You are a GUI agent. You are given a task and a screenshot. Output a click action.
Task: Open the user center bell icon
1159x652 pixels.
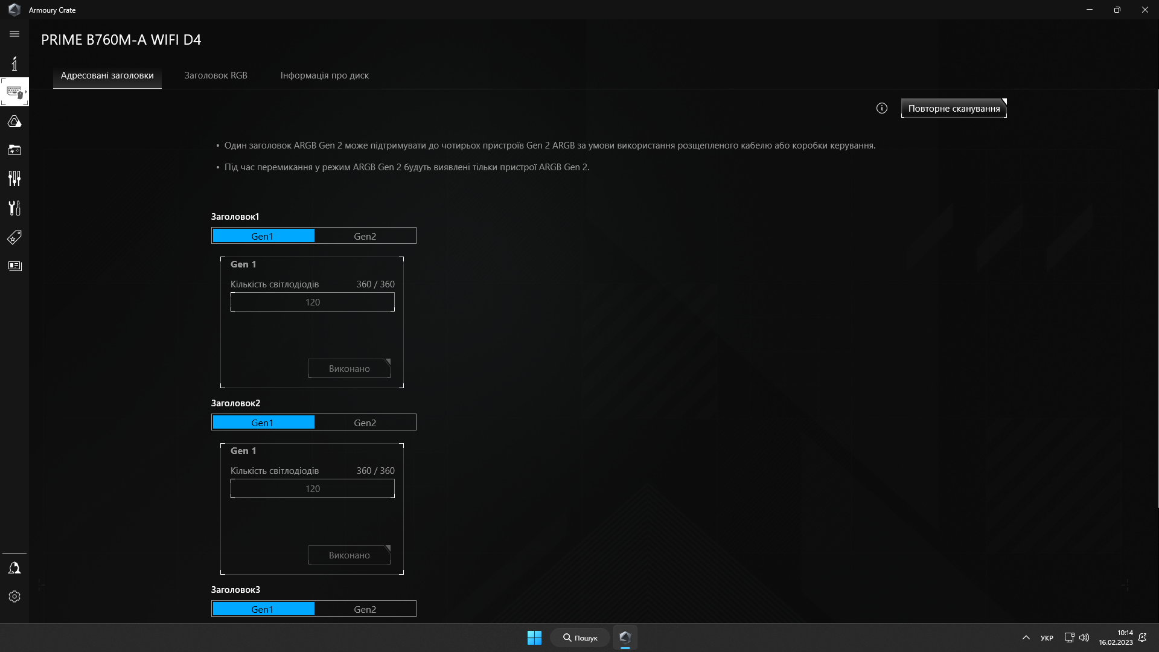(x=14, y=568)
